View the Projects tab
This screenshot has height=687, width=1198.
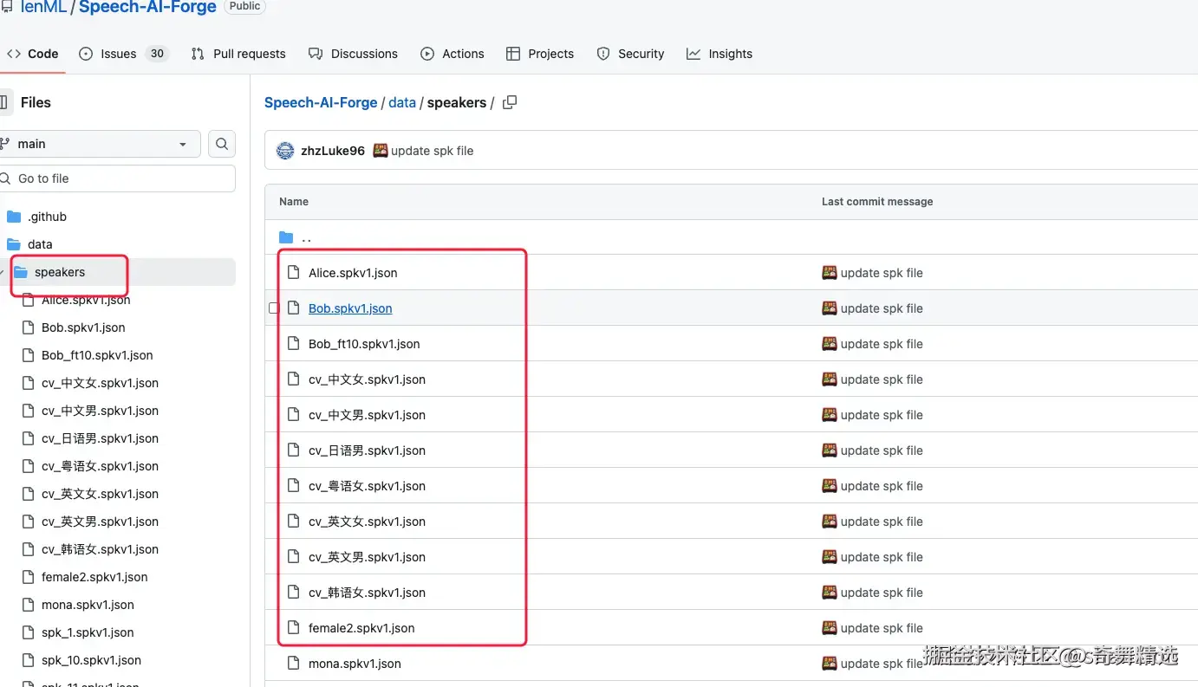[x=540, y=54]
